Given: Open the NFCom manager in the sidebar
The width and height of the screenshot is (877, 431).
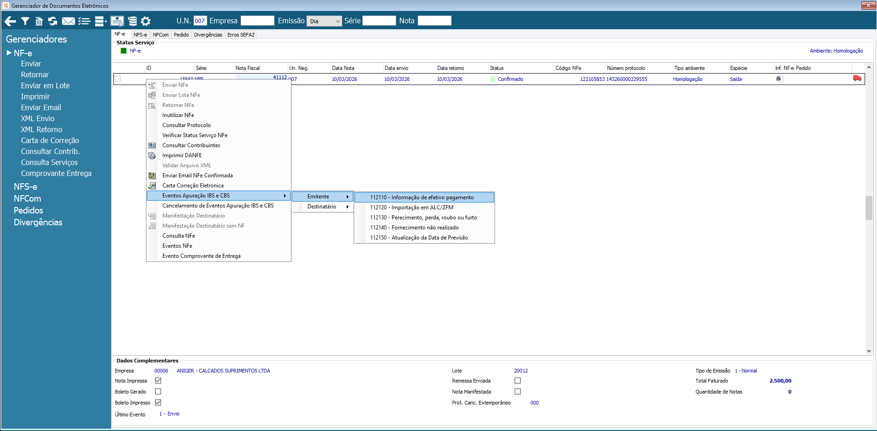Looking at the screenshot, I should tap(27, 199).
